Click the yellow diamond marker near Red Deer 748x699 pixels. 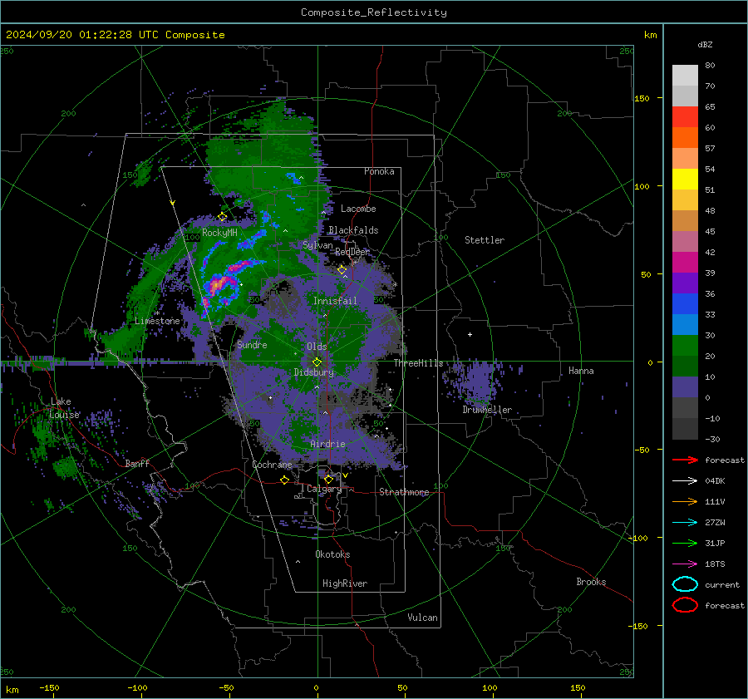point(342,270)
